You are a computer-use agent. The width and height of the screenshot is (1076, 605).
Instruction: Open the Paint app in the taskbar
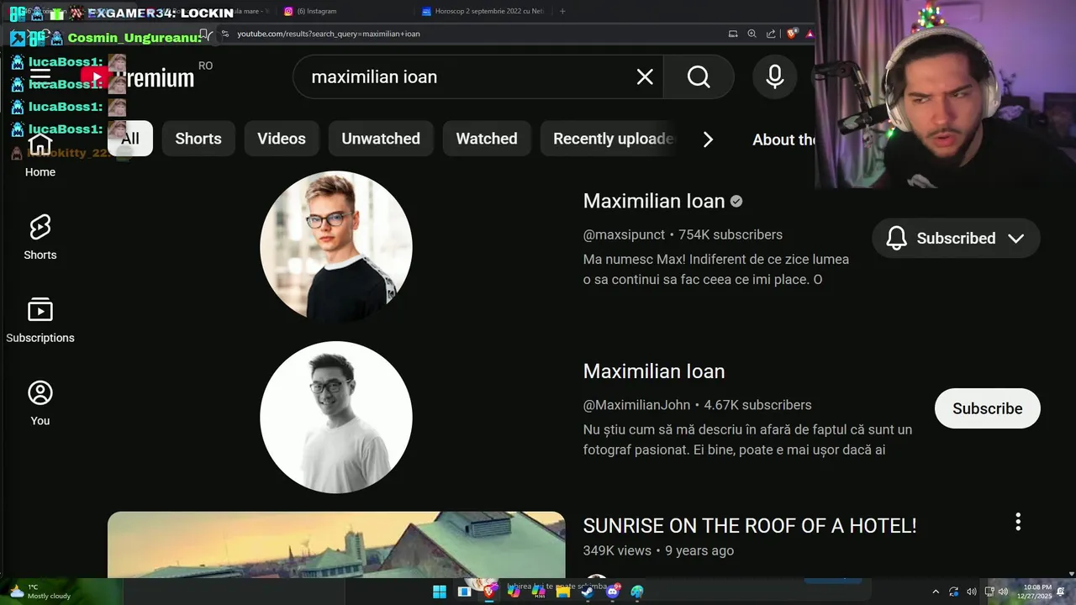point(637,592)
